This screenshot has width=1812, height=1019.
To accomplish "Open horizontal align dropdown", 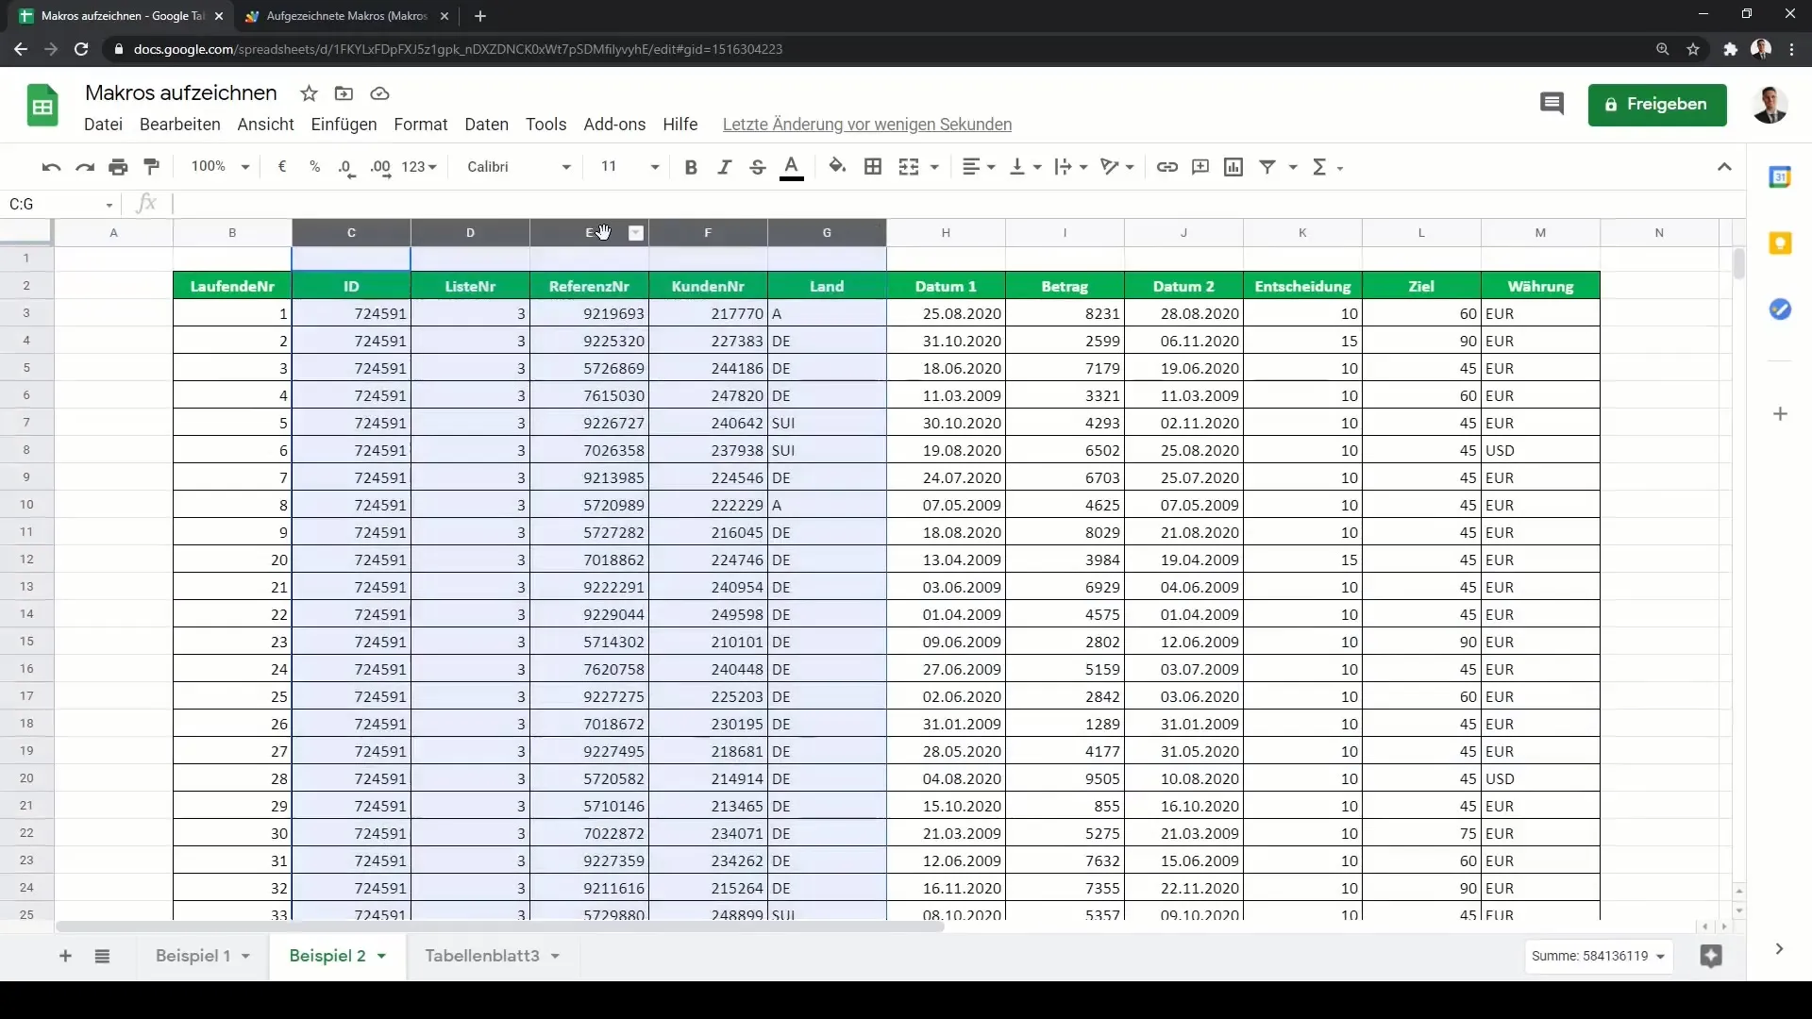I will coord(978,167).
